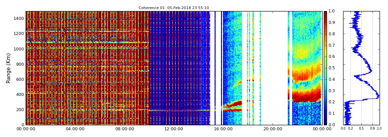Viewport: 388px width, 137px height.
Task: Click the colorbar 0.5 tick label
Action: pos(331,68)
